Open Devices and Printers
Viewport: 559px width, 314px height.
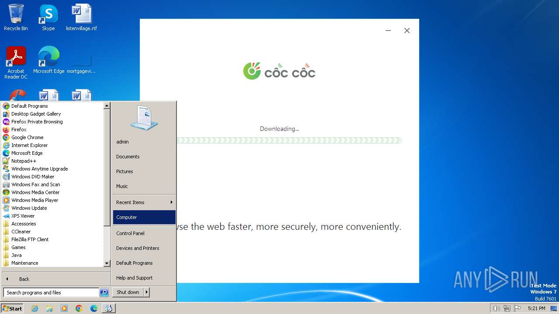[x=144, y=248]
